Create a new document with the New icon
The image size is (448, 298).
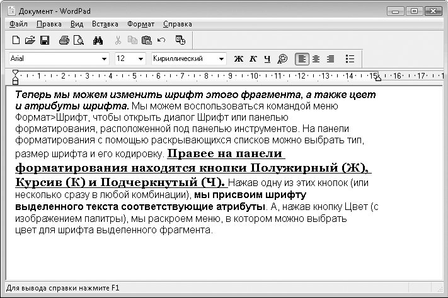pyautogui.click(x=16, y=40)
